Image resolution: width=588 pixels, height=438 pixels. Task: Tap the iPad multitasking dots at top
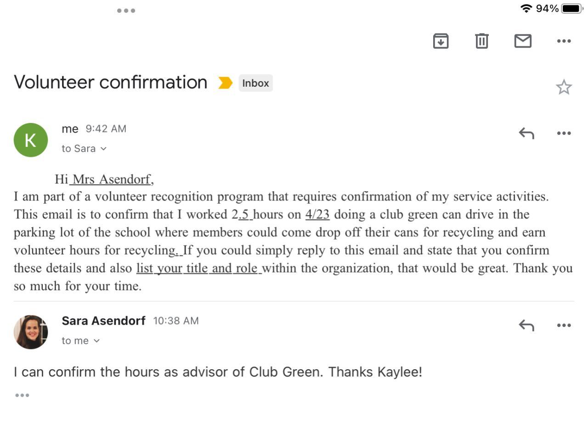[x=126, y=11]
